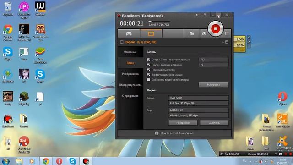
Task: Open Opera from taskbar
Action: (x=59, y=161)
